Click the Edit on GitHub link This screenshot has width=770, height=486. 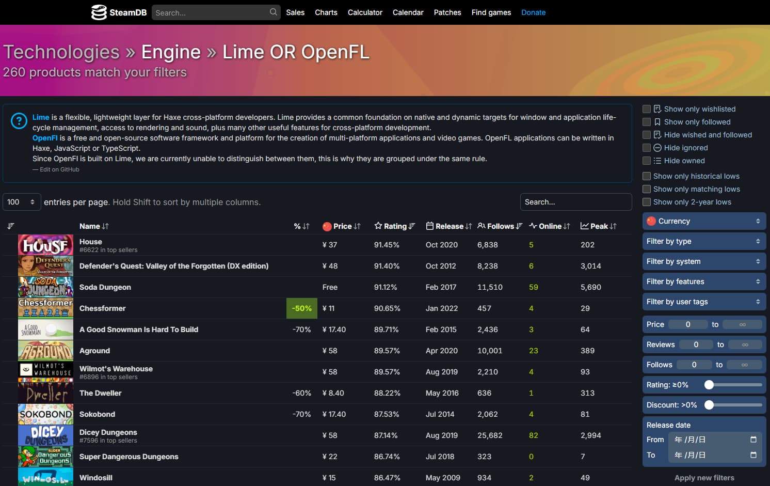click(x=59, y=169)
